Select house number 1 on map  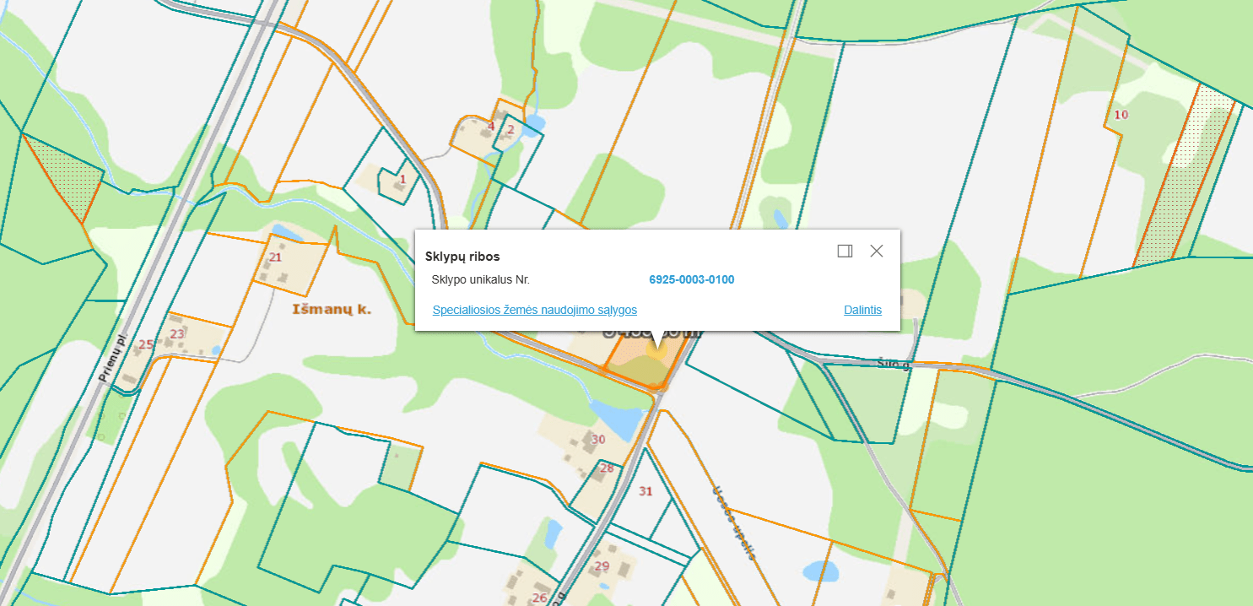403,179
